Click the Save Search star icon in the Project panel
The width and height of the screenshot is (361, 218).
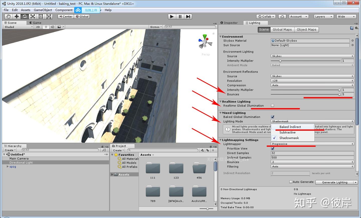pyautogui.click(x=213, y=150)
